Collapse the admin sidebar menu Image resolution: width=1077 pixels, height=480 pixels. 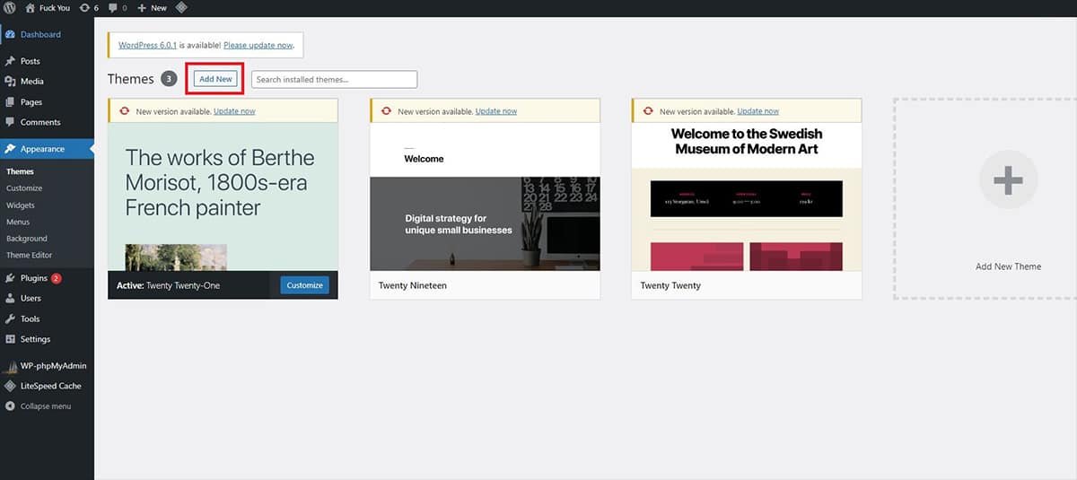tap(45, 406)
